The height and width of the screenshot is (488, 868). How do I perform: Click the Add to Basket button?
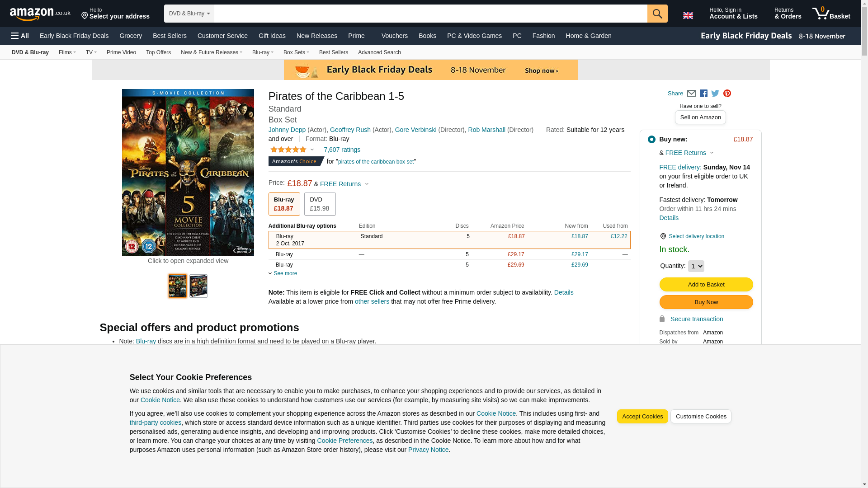point(706,284)
